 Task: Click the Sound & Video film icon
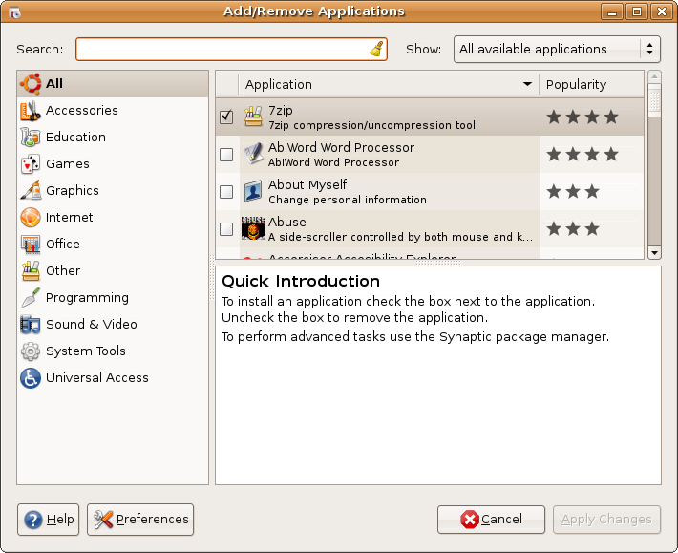coord(31,325)
